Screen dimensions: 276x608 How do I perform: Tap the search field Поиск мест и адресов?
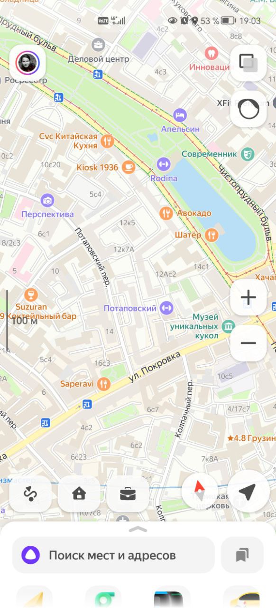click(113, 555)
